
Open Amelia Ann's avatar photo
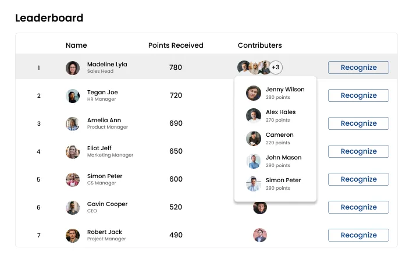click(x=73, y=123)
